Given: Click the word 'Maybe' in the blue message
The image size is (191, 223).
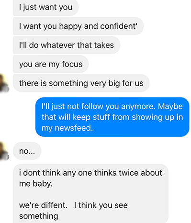Looking at the screenshot, I should (170, 106).
